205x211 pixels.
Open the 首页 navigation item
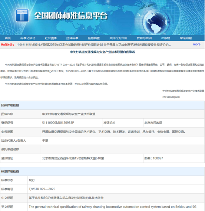click(8, 38)
